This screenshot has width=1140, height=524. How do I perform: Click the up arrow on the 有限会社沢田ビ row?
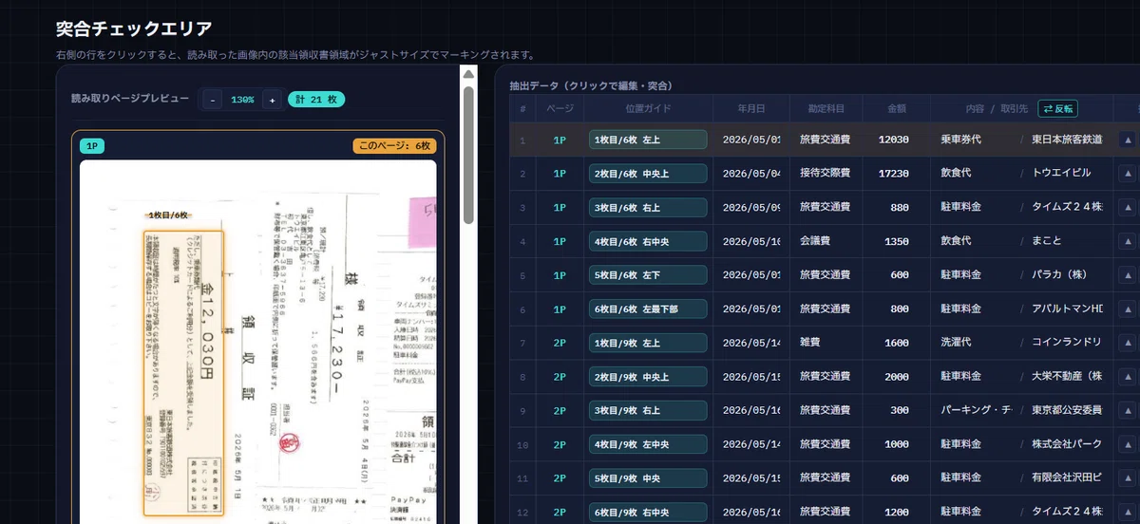tap(1128, 478)
